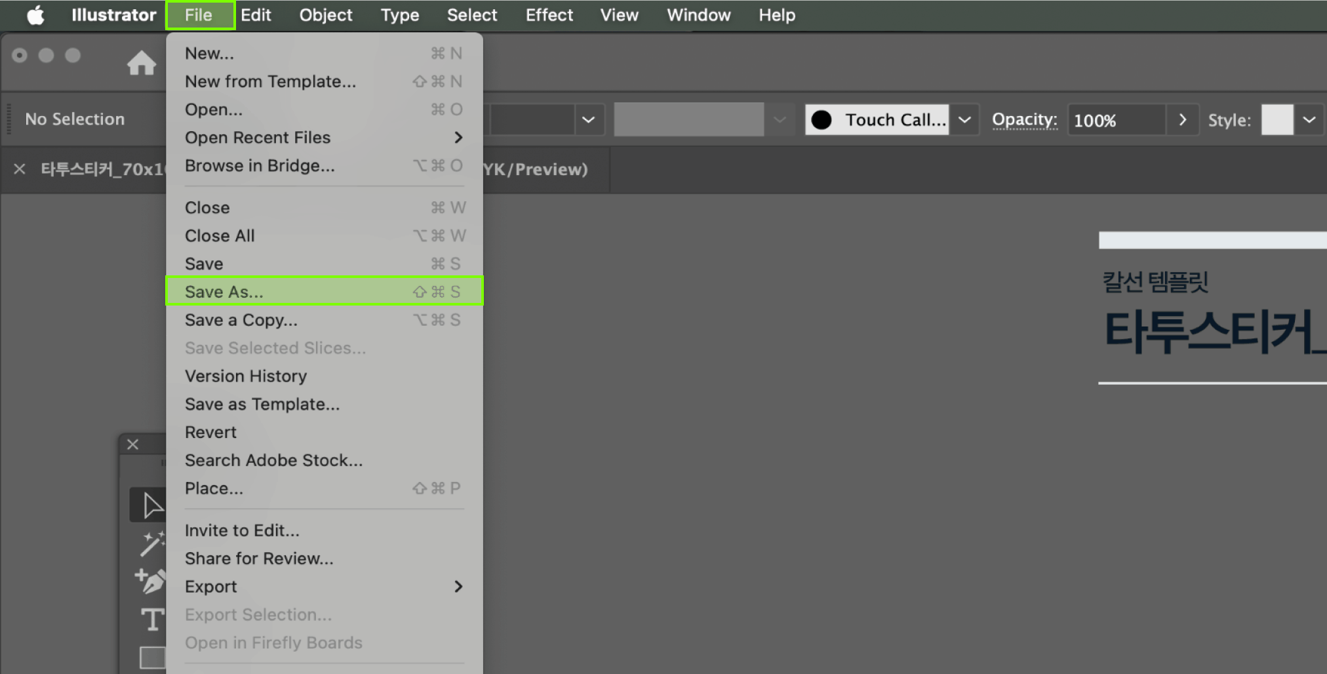Open the Object menu
1327x674 pixels.
coord(326,15)
